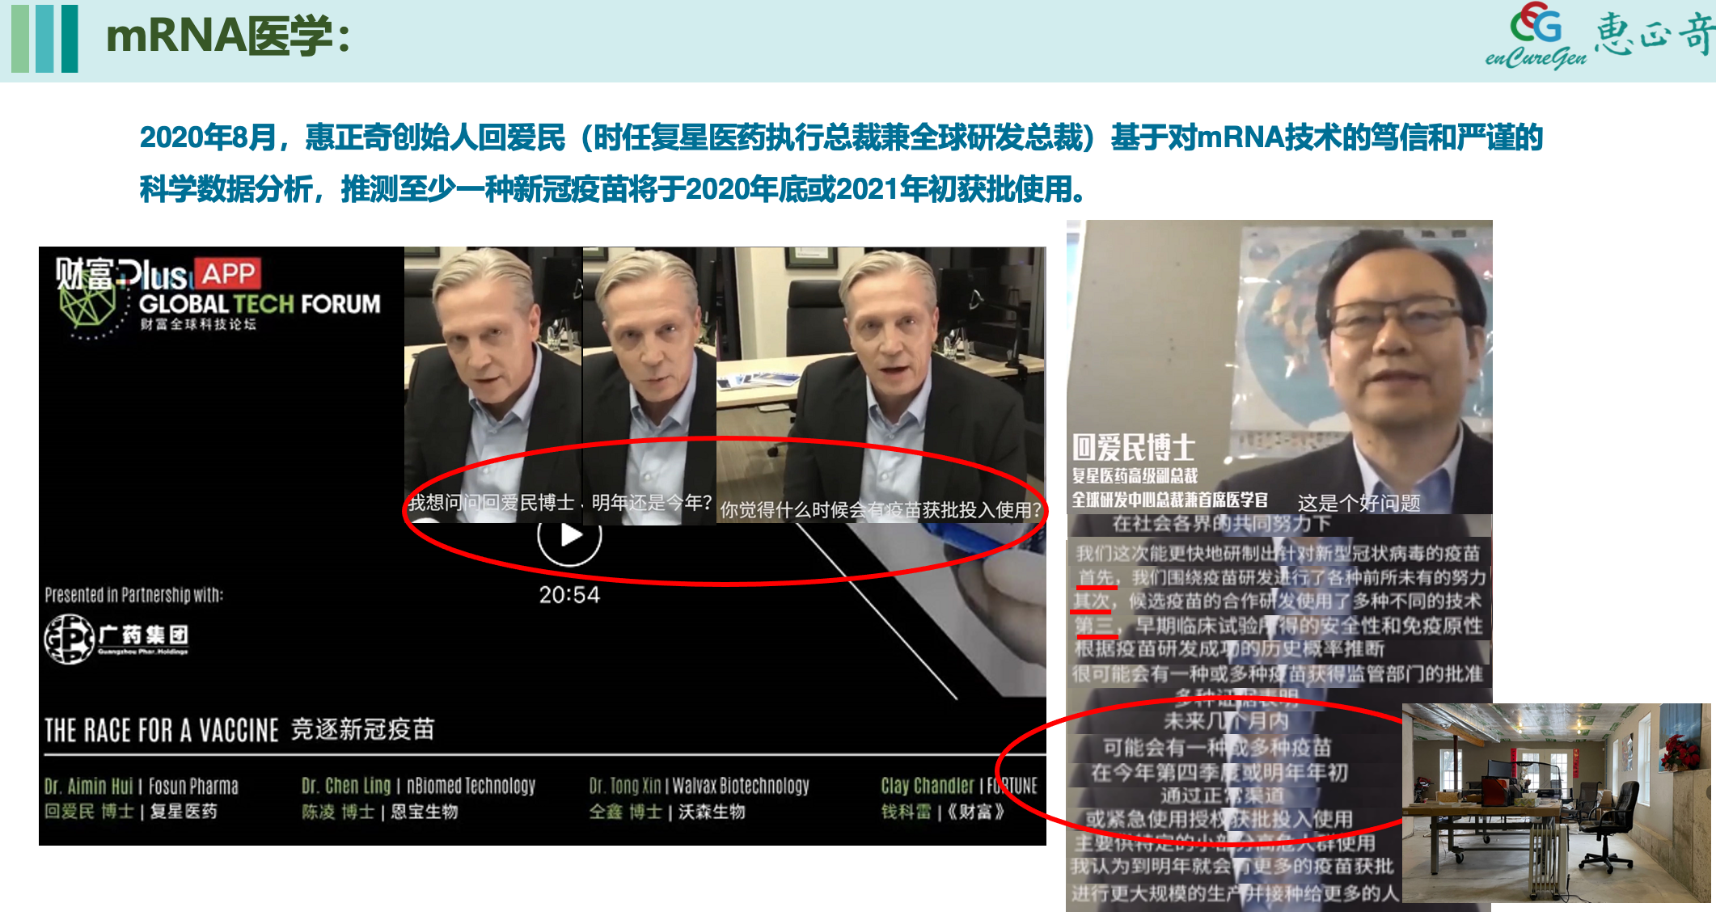The height and width of the screenshot is (920, 1716).
Task: Click the 20:54 video duration label
Action: pos(569,595)
